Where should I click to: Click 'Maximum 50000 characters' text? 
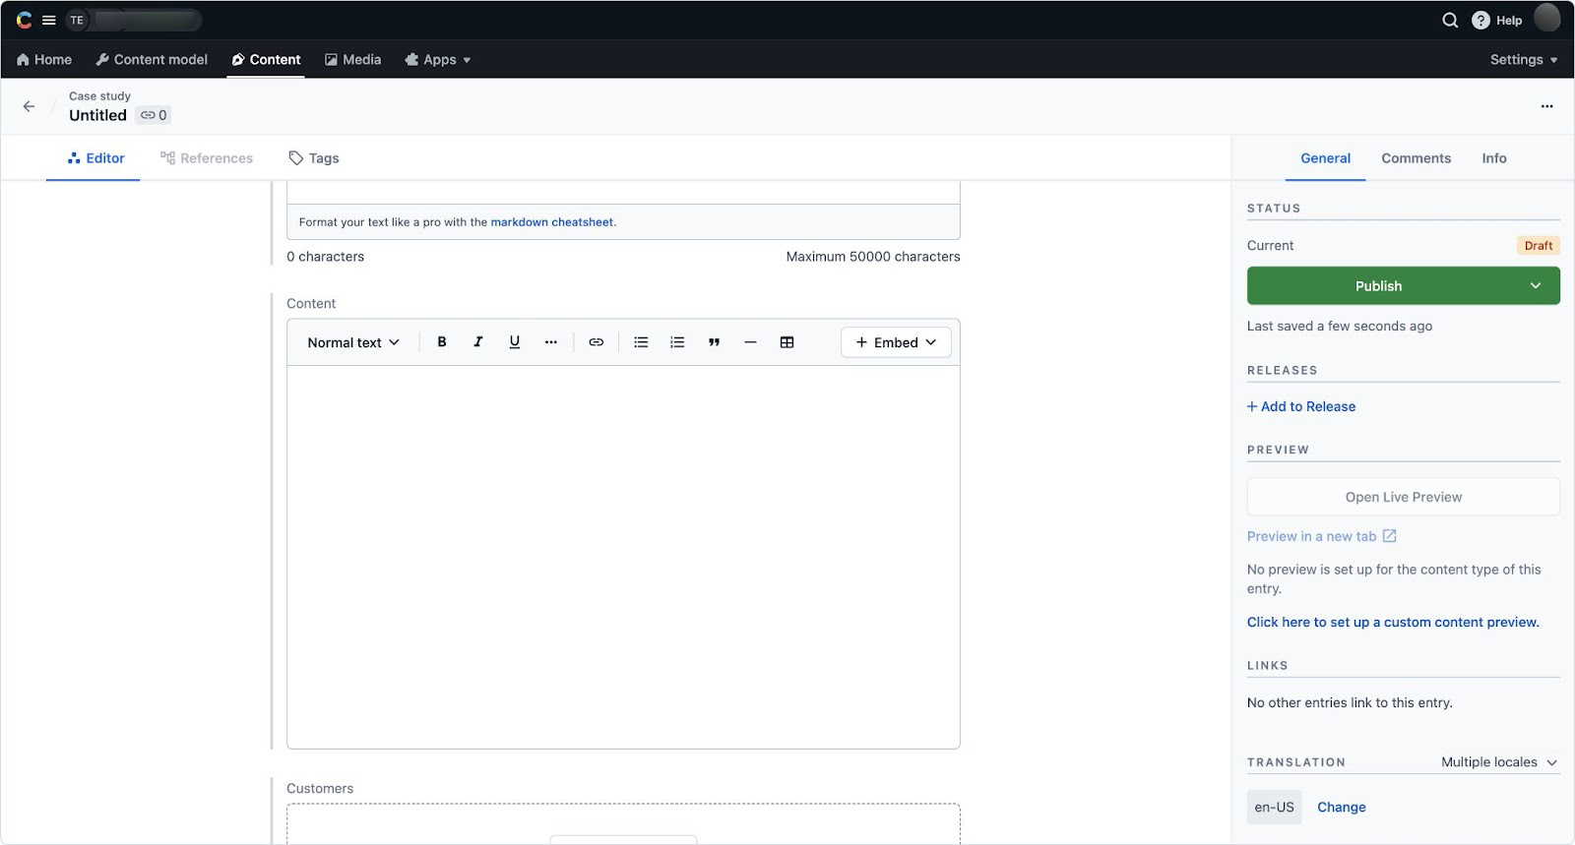click(x=873, y=257)
